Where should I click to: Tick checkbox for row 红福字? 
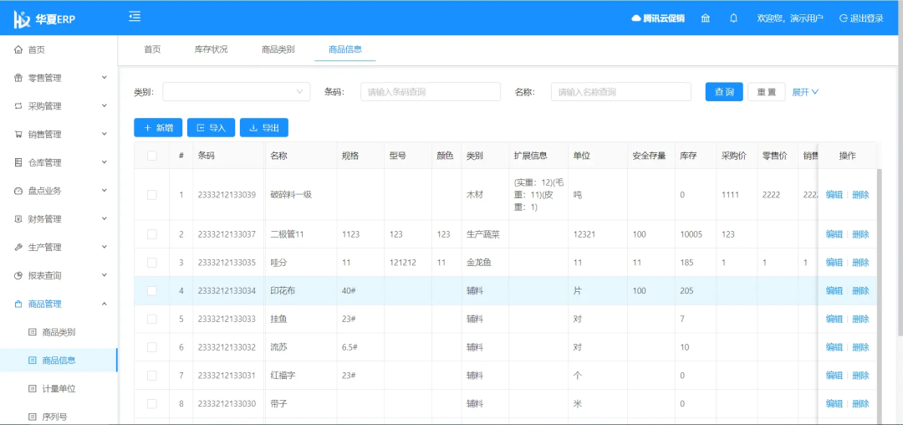[152, 376]
